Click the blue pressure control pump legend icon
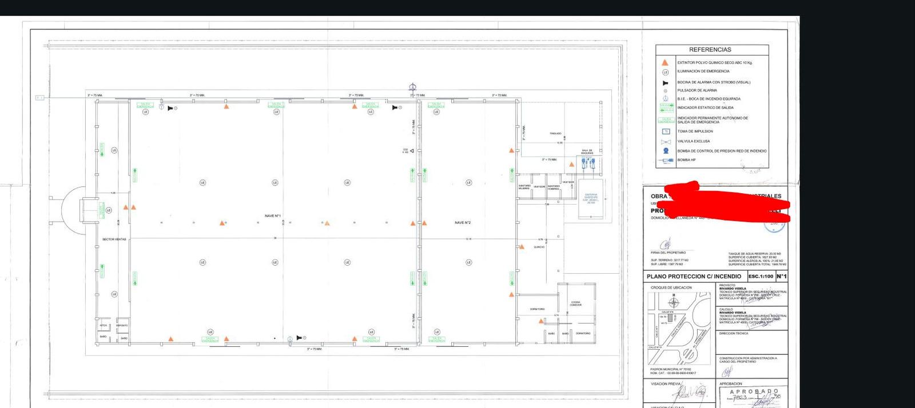The width and height of the screenshot is (915, 408). point(666,151)
